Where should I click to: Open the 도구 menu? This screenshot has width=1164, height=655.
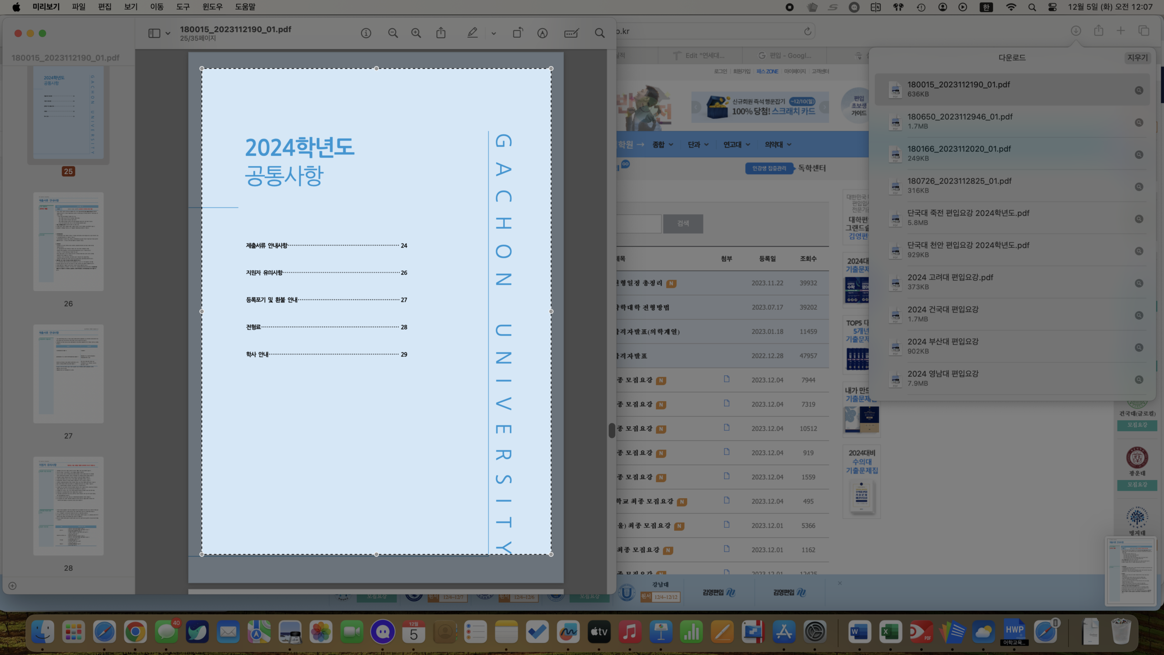(x=183, y=7)
